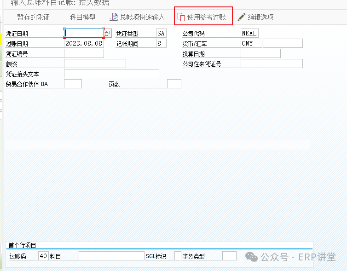
Task: Click the 换算日期 input field
Action: tap(260, 53)
